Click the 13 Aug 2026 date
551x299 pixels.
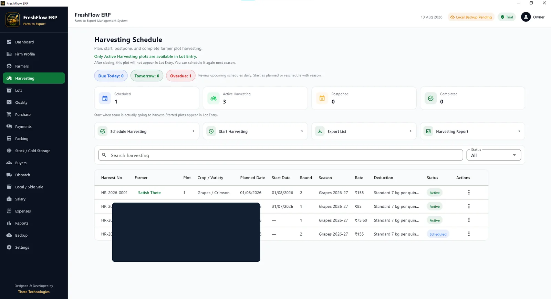point(432,17)
